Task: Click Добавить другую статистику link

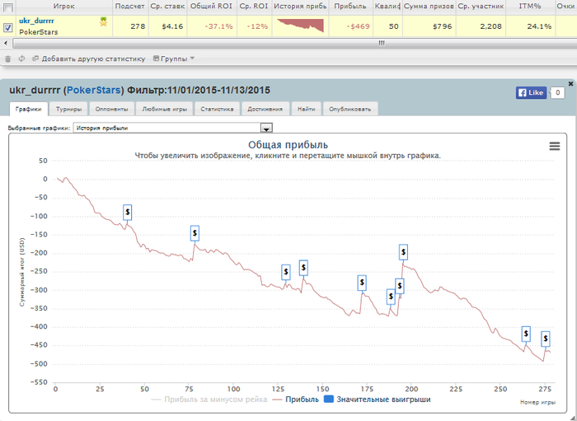Action: [89, 58]
